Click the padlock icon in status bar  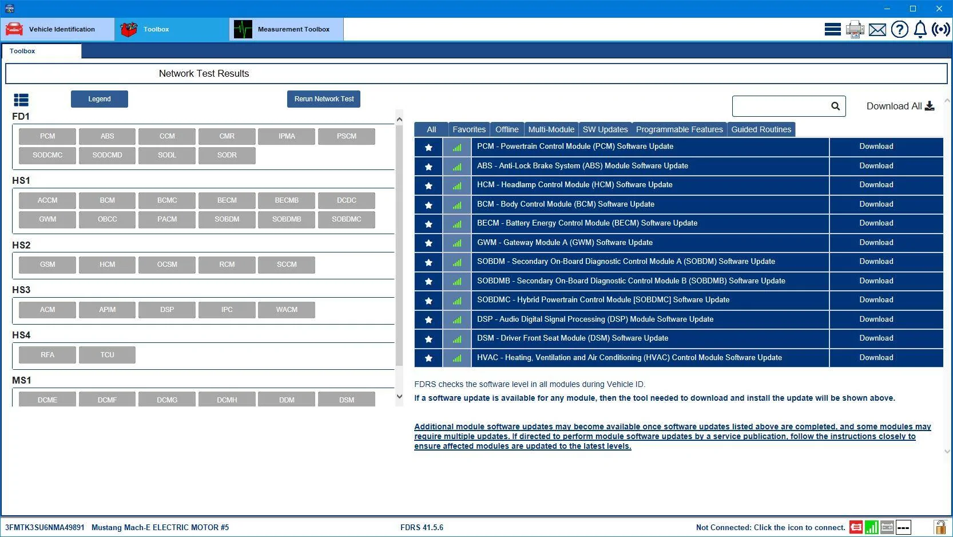coord(940,527)
